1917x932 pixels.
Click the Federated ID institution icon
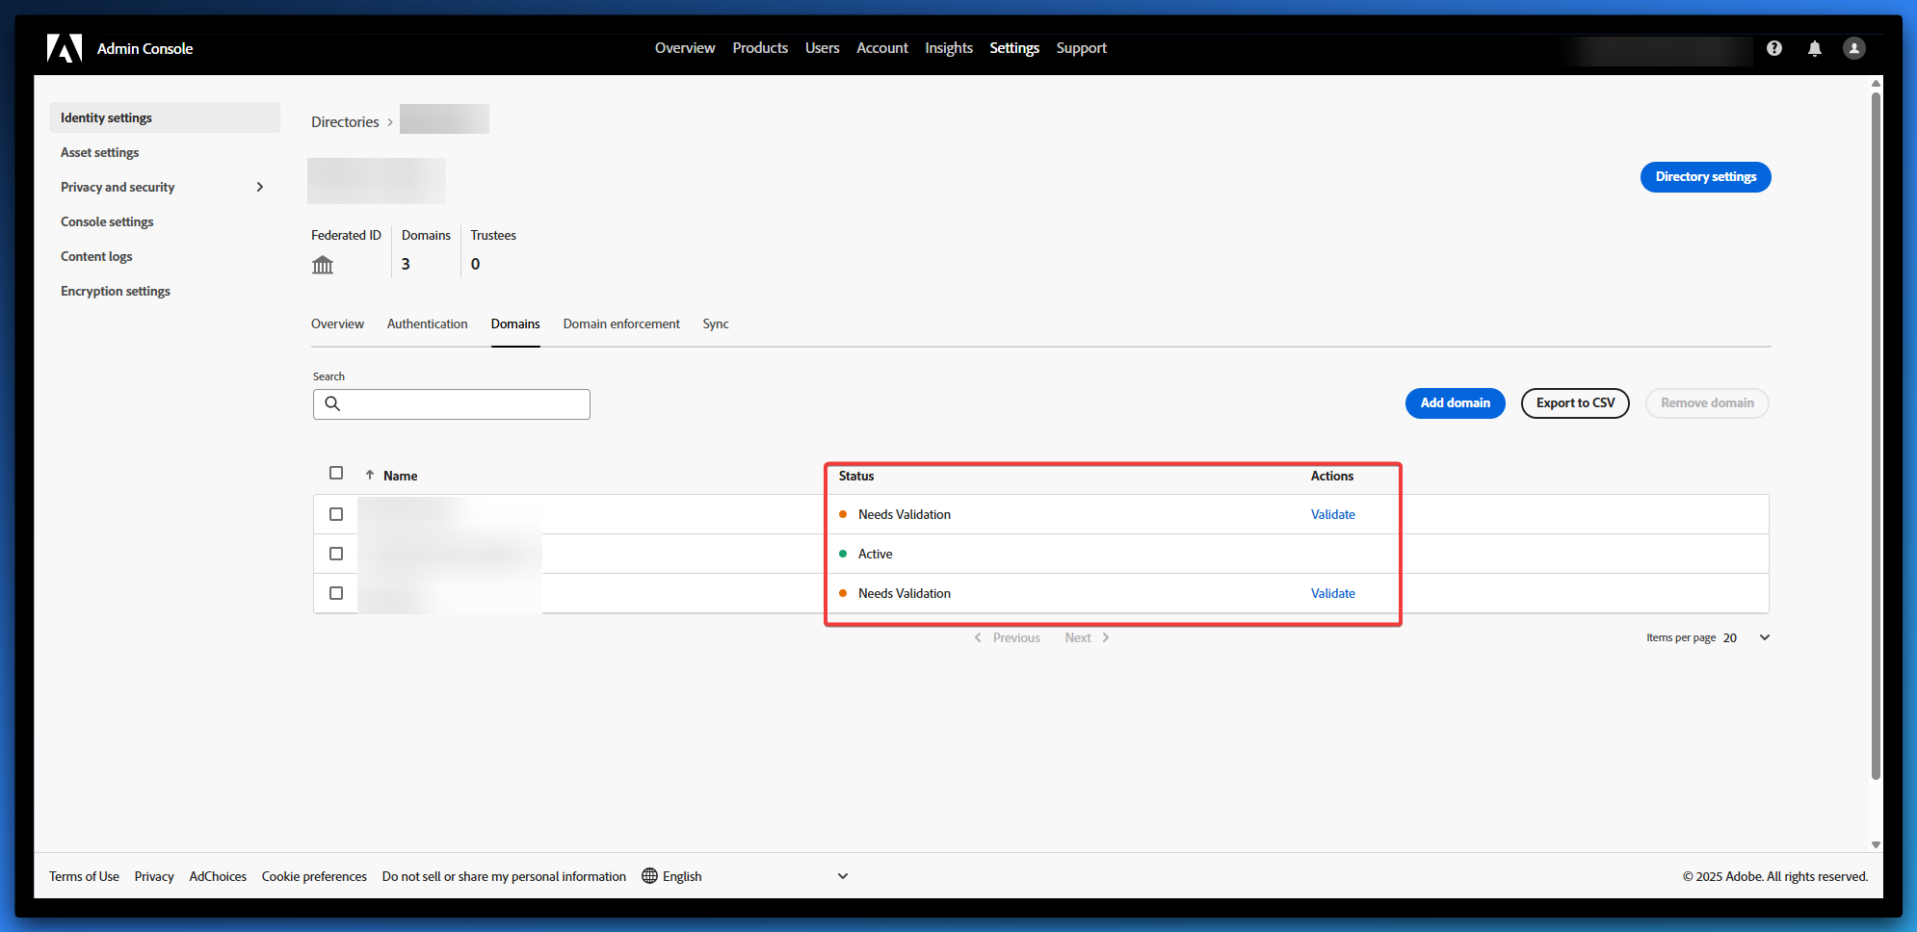323,265
